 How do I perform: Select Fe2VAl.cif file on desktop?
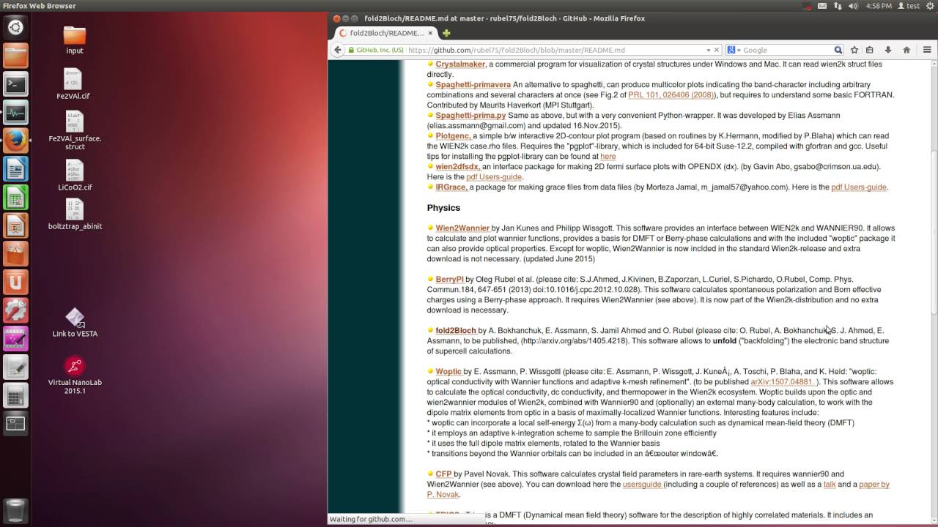tap(73, 84)
